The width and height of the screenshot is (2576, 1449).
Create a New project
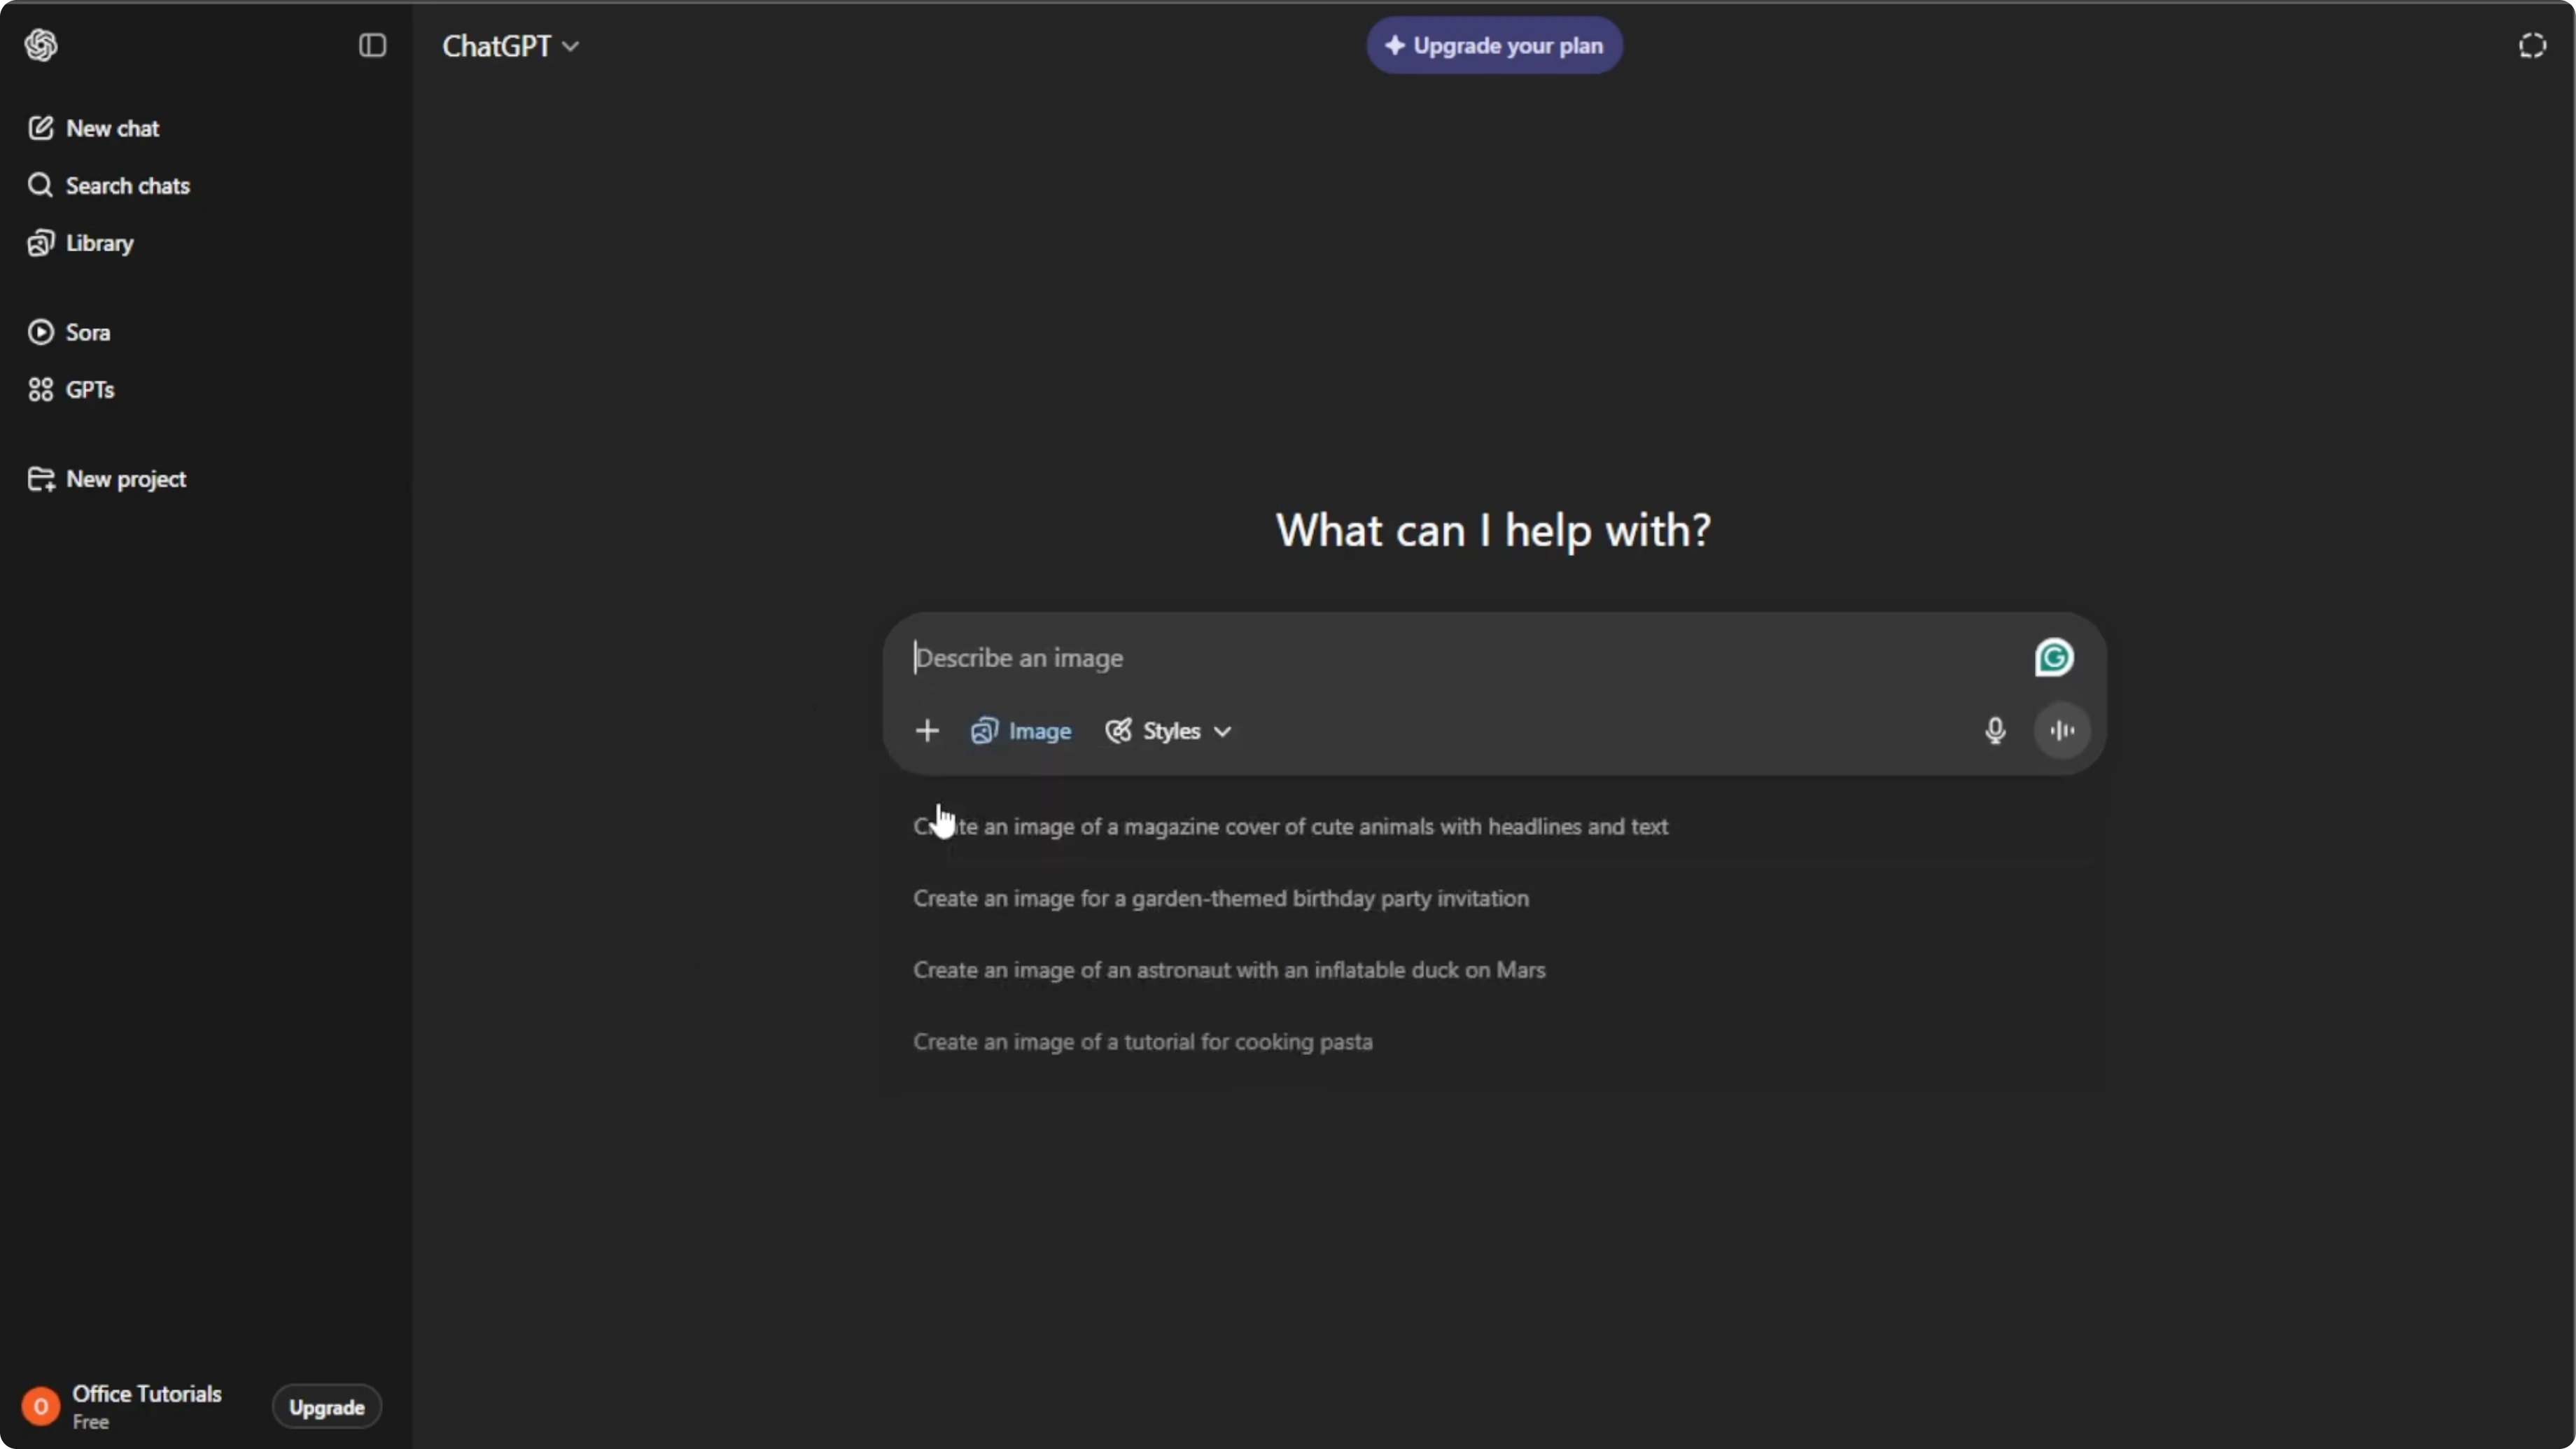click(x=107, y=479)
